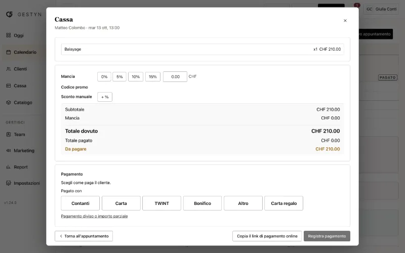Click Torna all'appuntamento button
This screenshot has height=253, width=405.
[84, 236]
